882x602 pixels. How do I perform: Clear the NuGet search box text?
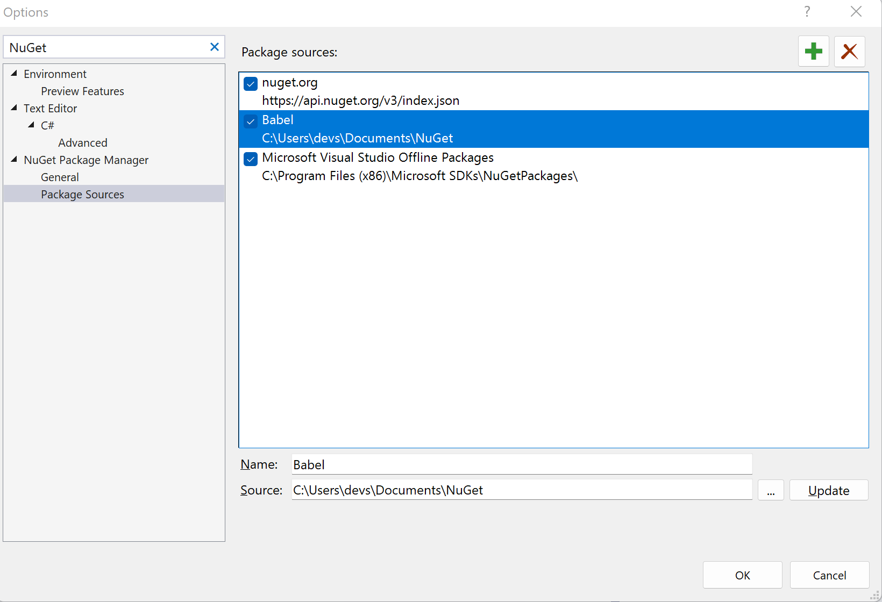214,47
